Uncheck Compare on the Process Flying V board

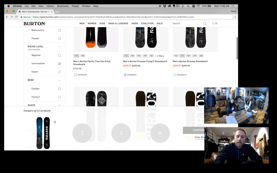click(x=125, y=75)
